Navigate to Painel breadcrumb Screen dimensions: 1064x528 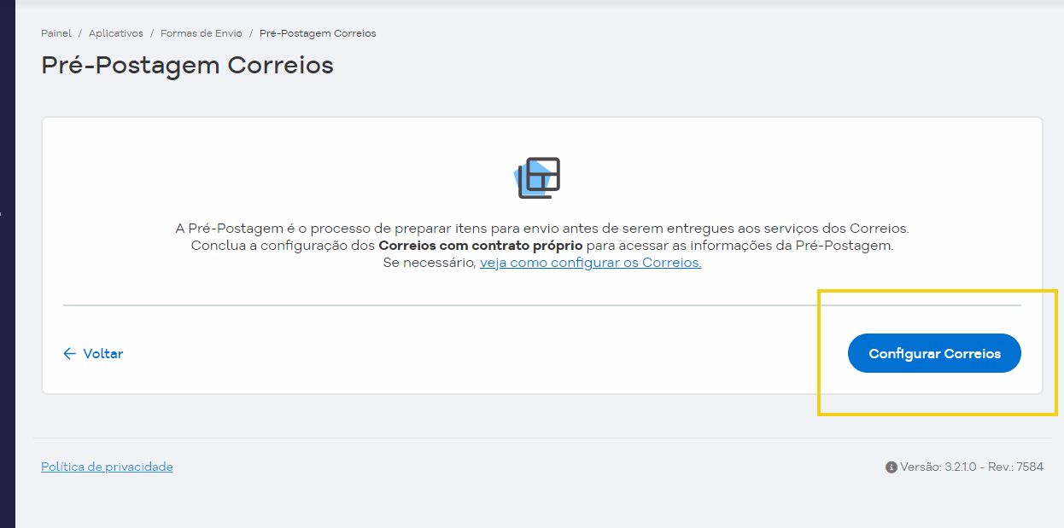[56, 33]
